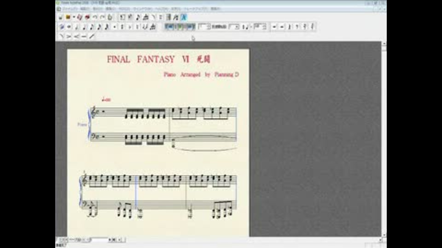Toggle the flat accidental icon
Screen dimensions: 442x248
point(130,27)
